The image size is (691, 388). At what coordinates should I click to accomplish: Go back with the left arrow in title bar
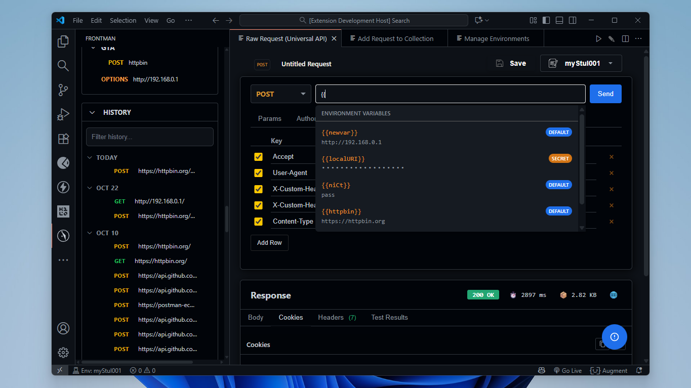[216, 21]
